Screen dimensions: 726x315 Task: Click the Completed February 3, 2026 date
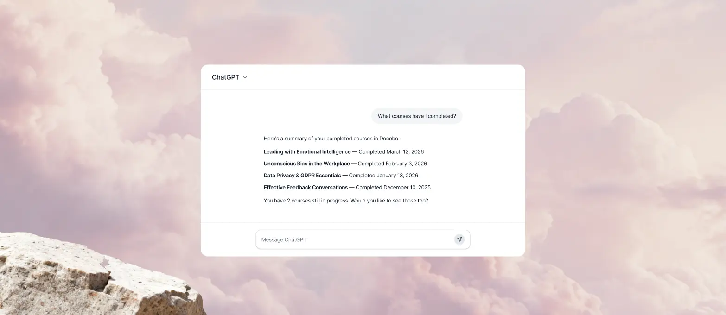click(392, 164)
